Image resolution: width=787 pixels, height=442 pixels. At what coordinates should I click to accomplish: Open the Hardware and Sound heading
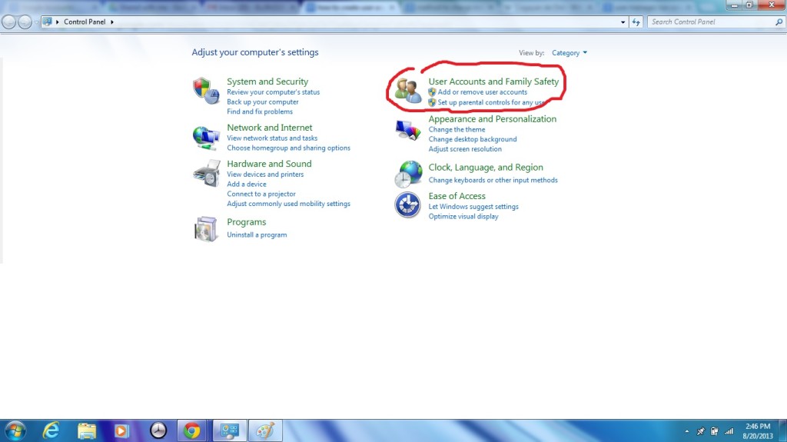point(269,164)
